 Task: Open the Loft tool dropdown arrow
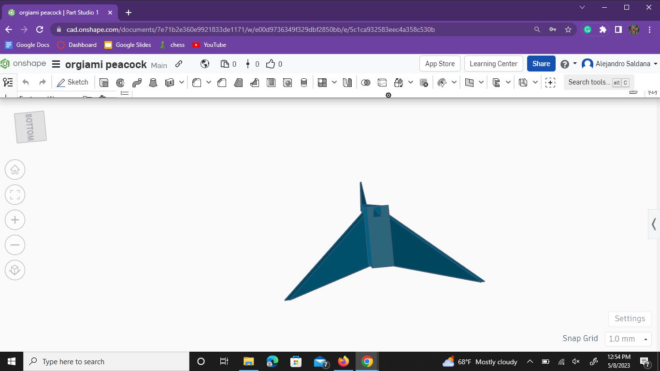pos(181,82)
